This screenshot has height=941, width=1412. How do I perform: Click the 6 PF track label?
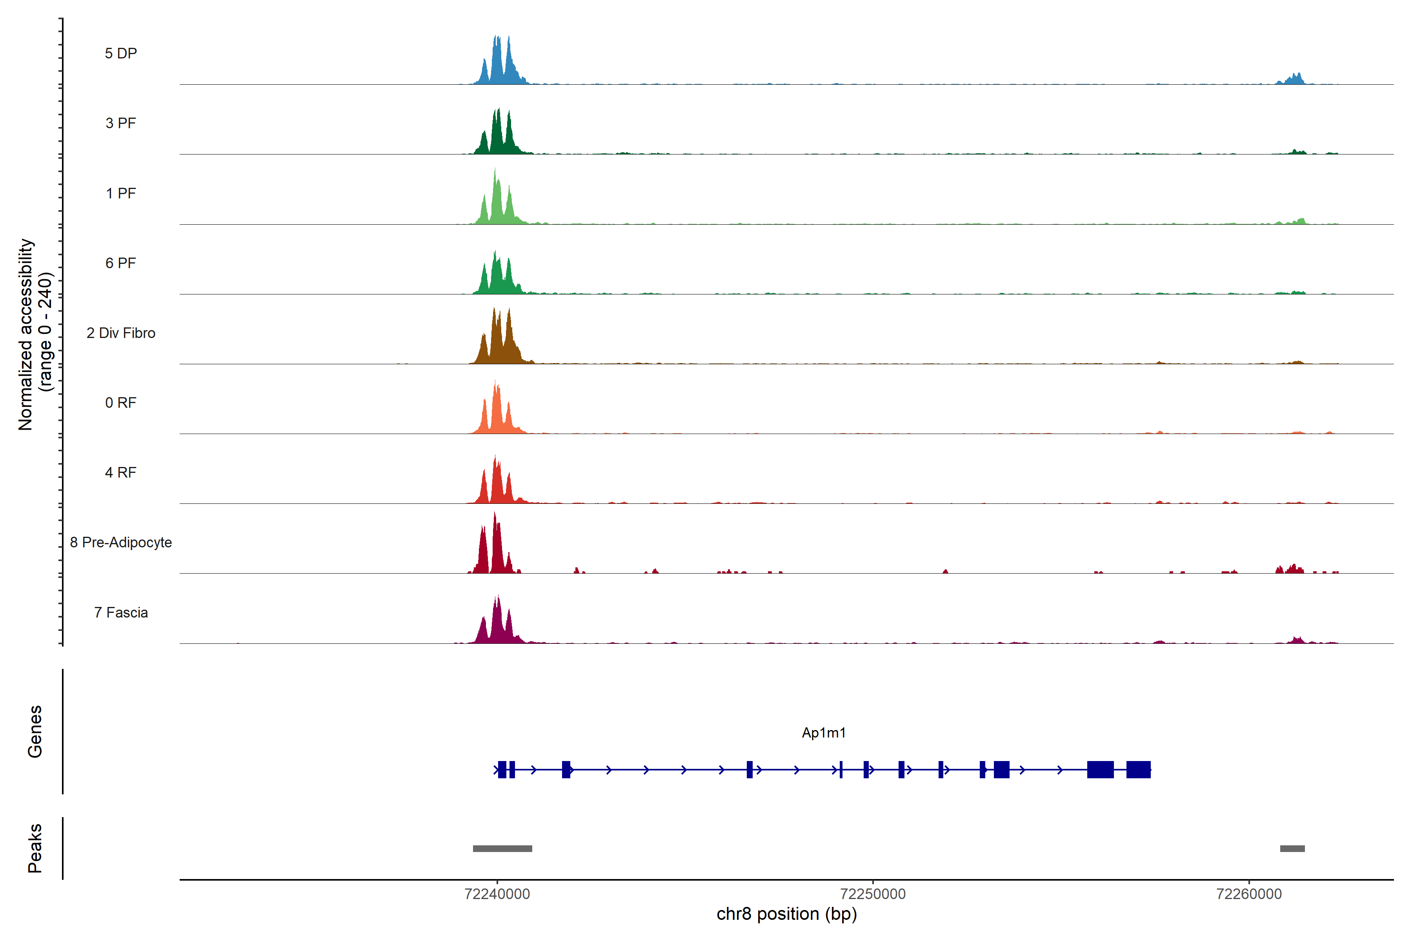coord(121,263)
